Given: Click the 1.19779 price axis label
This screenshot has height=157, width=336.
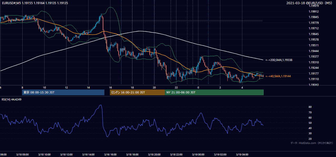Looking at the screenshot, I should tap(314, 23).
